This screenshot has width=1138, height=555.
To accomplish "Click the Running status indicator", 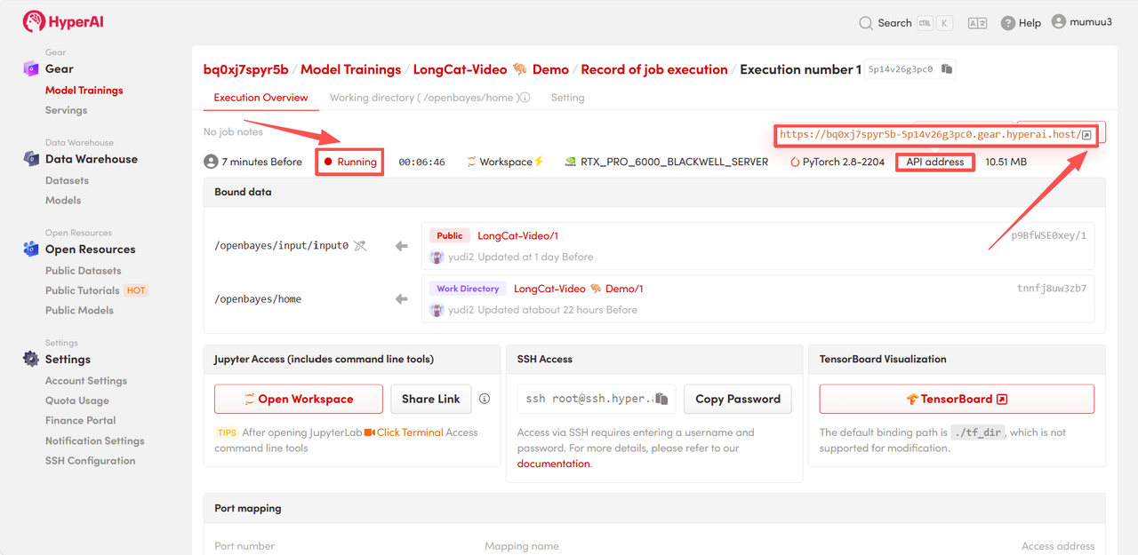I will pyautogui.click(x=350, y=162).
